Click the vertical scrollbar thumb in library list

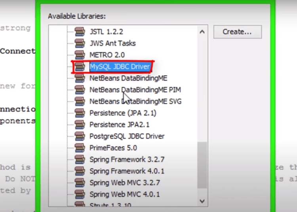[202, 165]
